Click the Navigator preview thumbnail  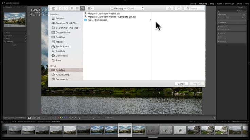(15, 20)
